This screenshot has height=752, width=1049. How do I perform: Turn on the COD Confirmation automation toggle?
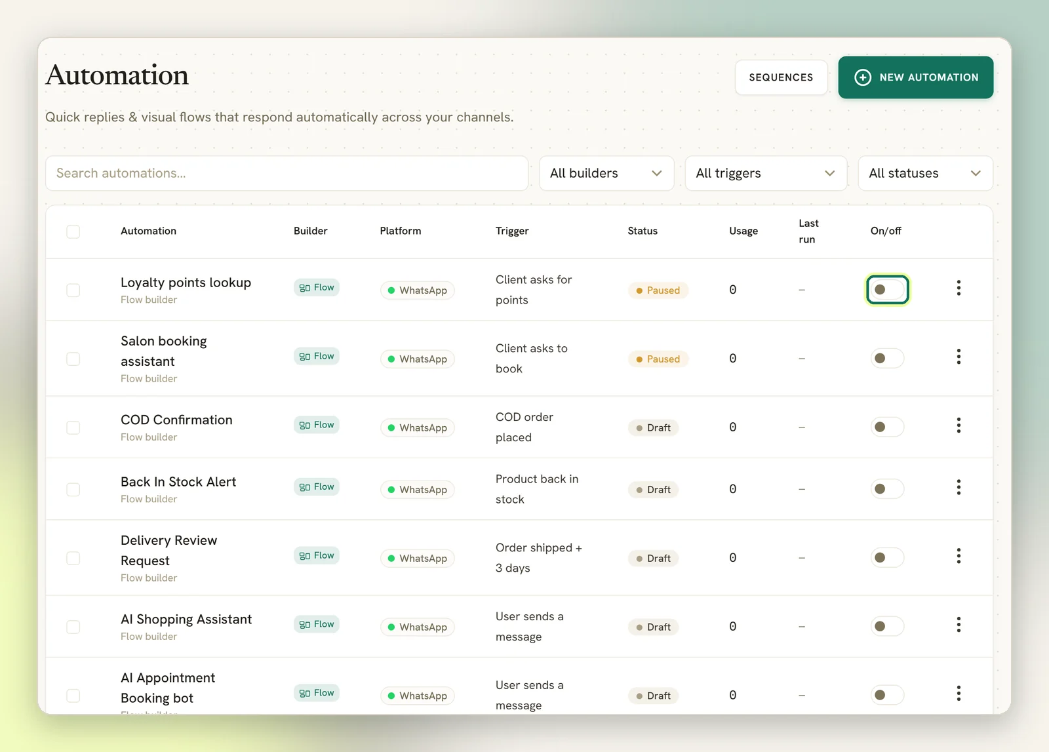[x=887, y=427]
